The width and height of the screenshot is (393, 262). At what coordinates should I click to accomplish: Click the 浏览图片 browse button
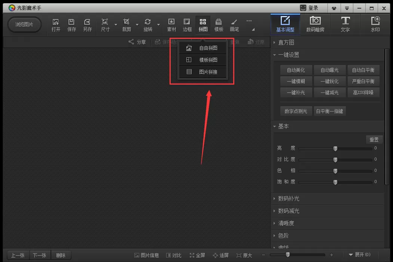coord(24,24)
